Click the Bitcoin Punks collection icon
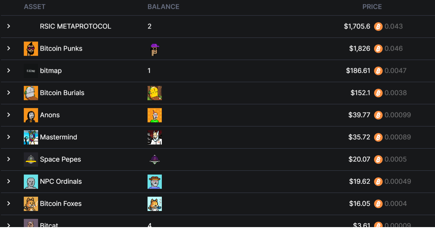The image size is (435, 229). (31, 48)
